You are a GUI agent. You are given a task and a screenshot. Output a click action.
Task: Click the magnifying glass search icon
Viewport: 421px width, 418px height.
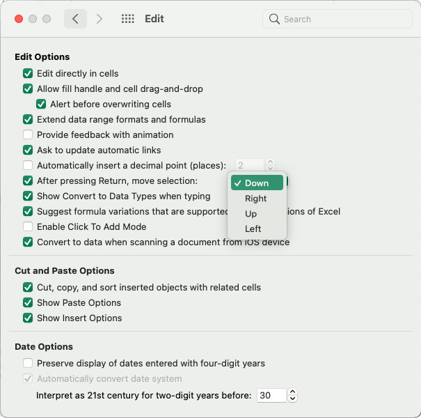(274, 19)
